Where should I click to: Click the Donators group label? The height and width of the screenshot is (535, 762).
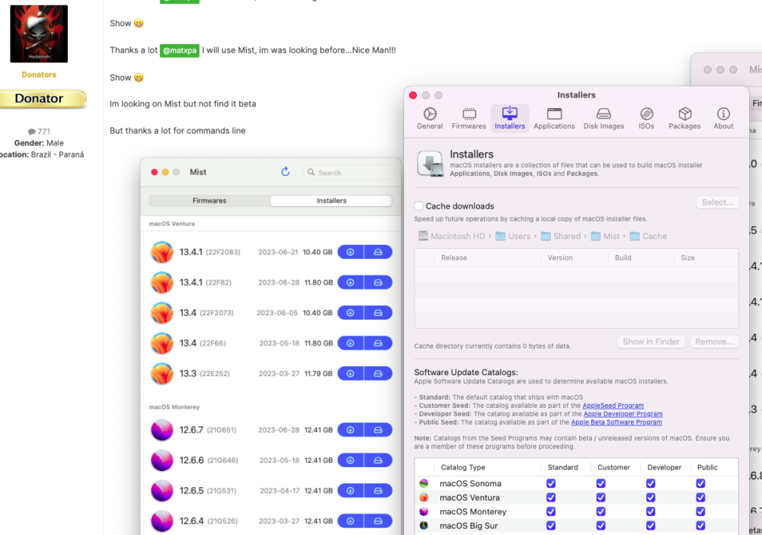click(39, 75)
